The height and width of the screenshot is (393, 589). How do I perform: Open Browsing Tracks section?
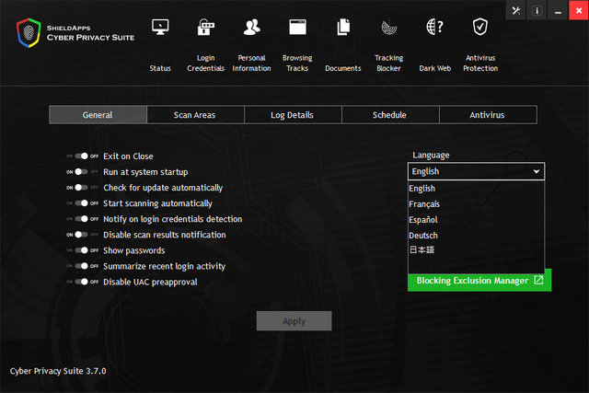click(296, 28)
